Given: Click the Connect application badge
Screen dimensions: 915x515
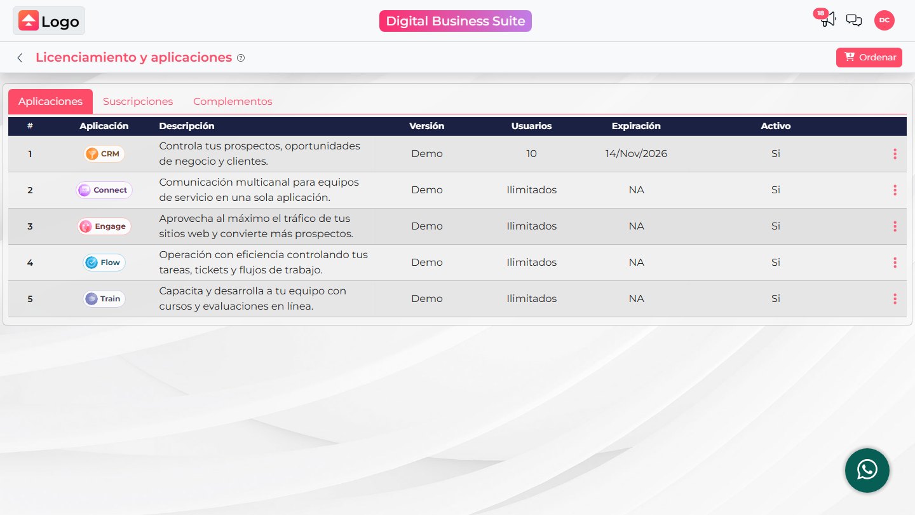Looking at the screenshot, I should point(104,190).
